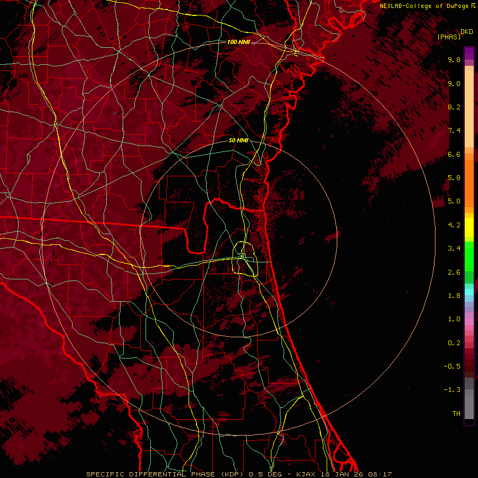The width and height of the screenshot is (478, 478).
Task: Click the -0.5 value on color scale
Action: coord(452,366)
